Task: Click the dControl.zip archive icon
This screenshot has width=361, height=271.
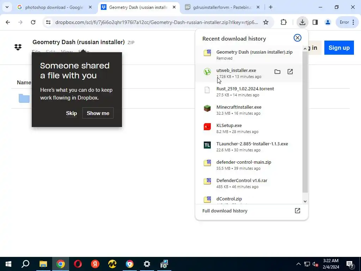Action: 207,199
